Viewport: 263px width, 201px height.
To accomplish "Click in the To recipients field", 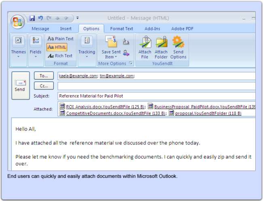I will click(157, 76).
